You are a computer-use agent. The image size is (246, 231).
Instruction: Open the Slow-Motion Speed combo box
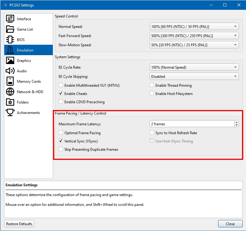click(x=194, y=45)
